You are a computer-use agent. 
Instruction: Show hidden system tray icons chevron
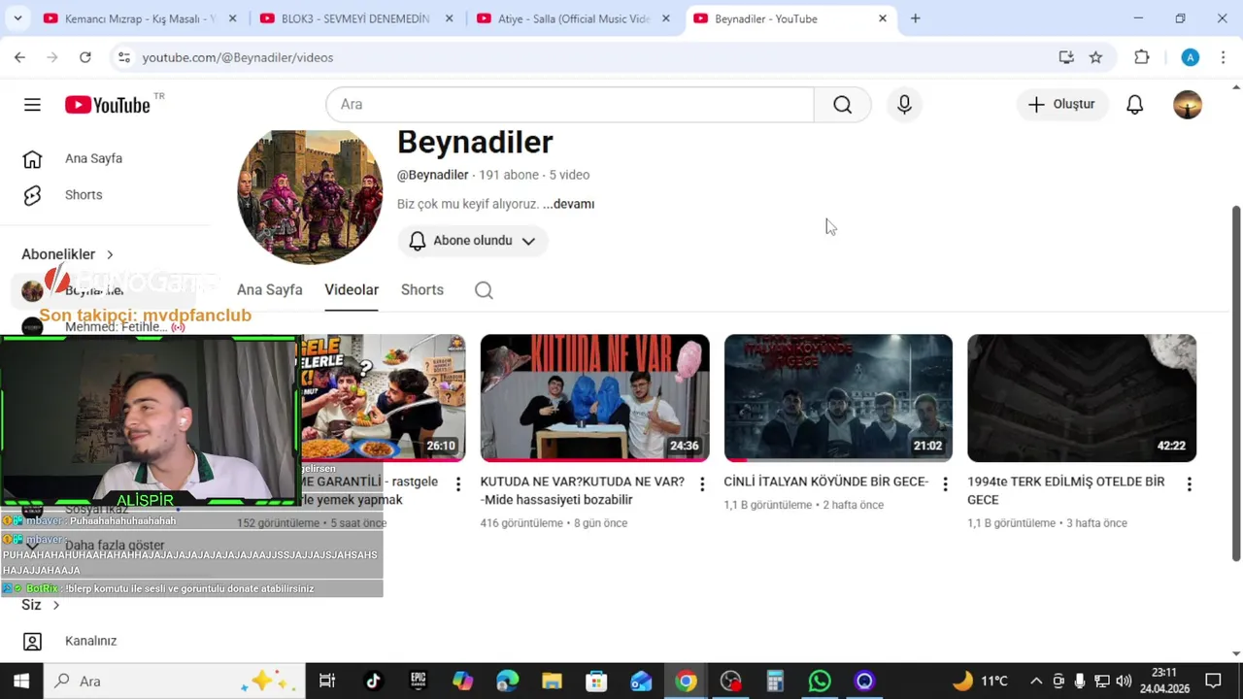[x=1036, y=681]
